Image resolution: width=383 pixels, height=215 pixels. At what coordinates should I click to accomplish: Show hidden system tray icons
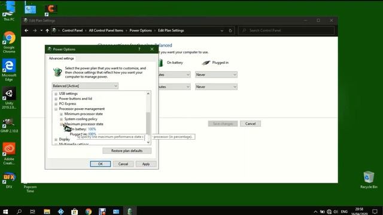tap(315, 211)
